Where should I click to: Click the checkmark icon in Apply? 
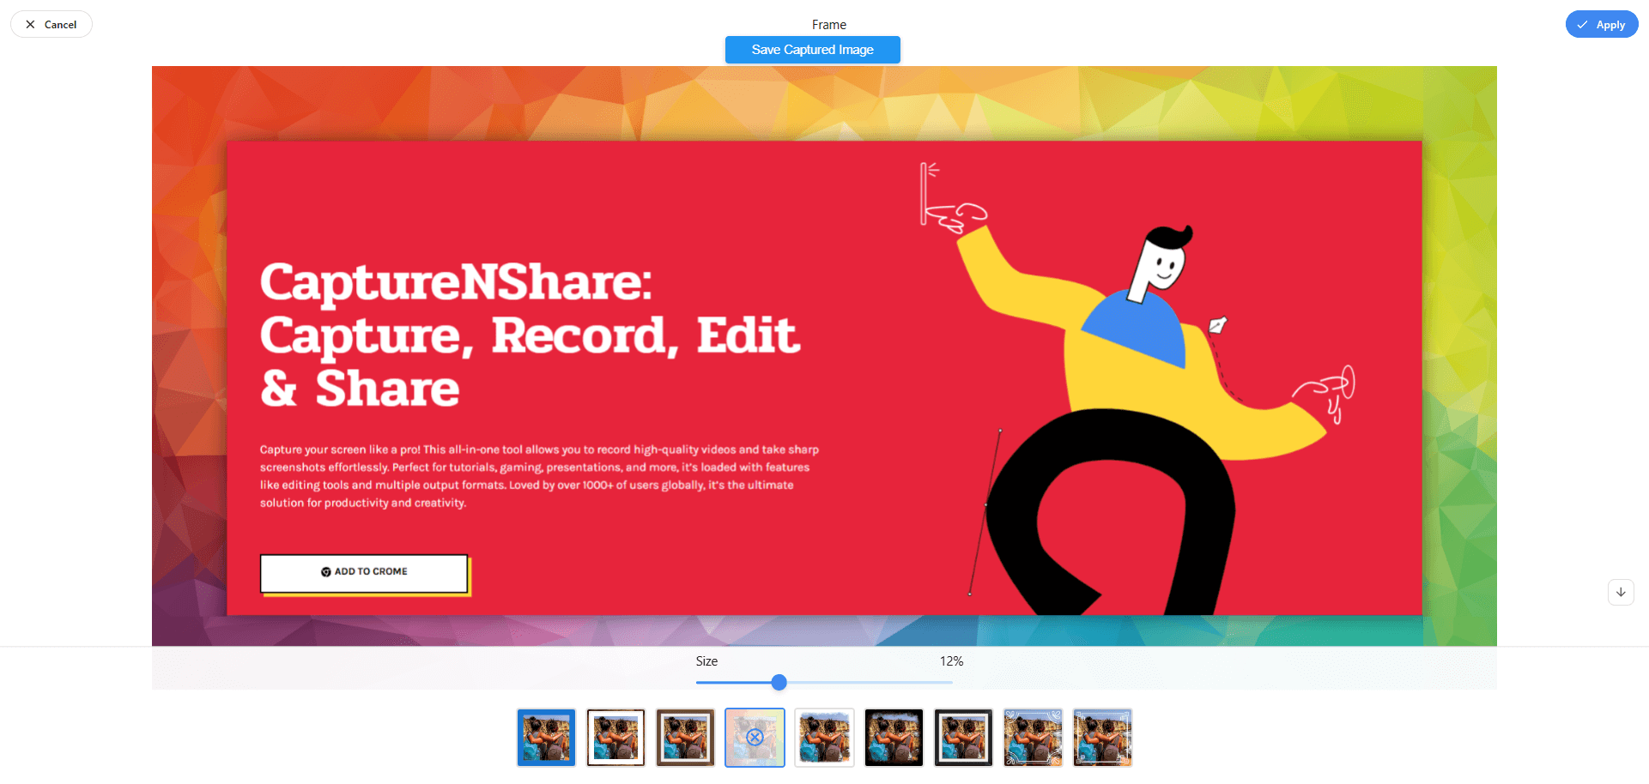pyautogui.click(x=1582, y=25)
